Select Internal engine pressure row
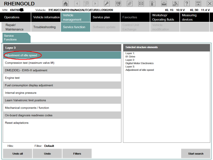Image resolution: width=213 pixels, height=160 pixels. point(62,93)
